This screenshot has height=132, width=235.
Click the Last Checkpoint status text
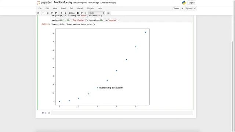pyautogui.click(x=86, y=3)
